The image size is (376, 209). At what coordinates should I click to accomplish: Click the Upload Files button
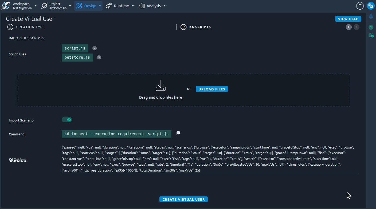(212, 89)
